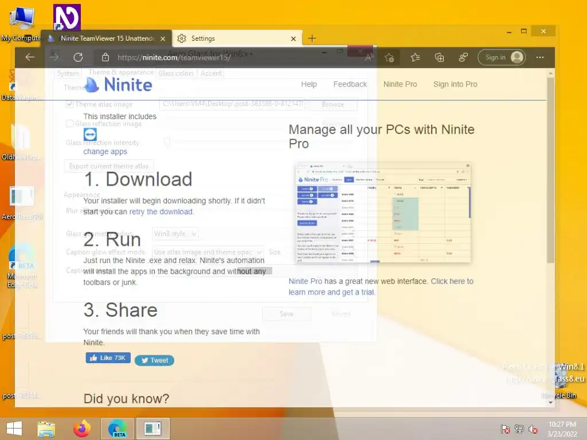The height and width of the screenshot is (440, 587).
Task: Select Microsoft Edge Beta desktop icon
Action: 22,266
